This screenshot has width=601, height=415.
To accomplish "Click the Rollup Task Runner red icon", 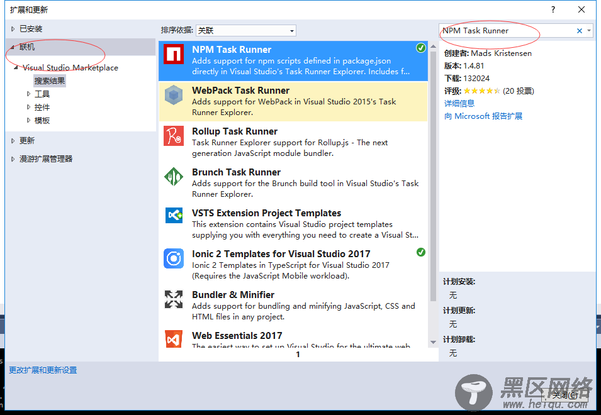I will coord(174,136).
